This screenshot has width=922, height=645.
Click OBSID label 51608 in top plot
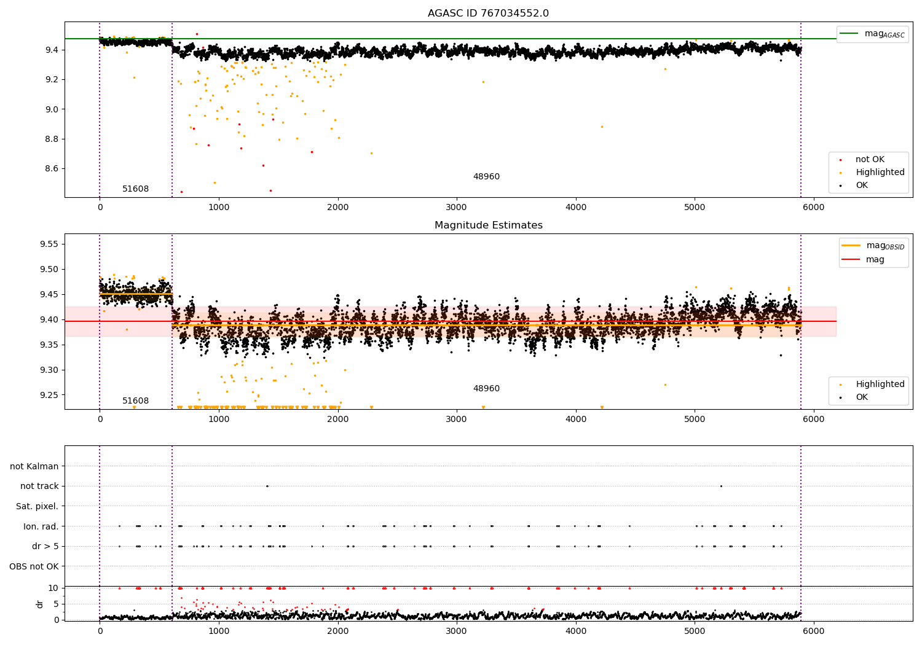click(x=135, y=189)
